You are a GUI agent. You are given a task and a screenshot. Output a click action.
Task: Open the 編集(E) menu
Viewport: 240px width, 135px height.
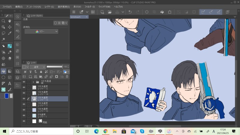click(19, 7)
